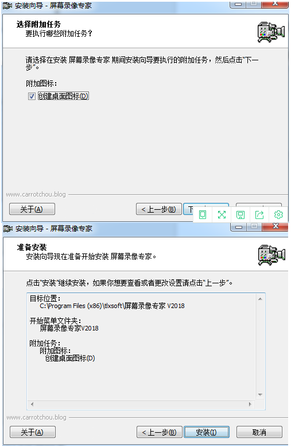Minimize the 准备安装 wizard window

(239, 226)
